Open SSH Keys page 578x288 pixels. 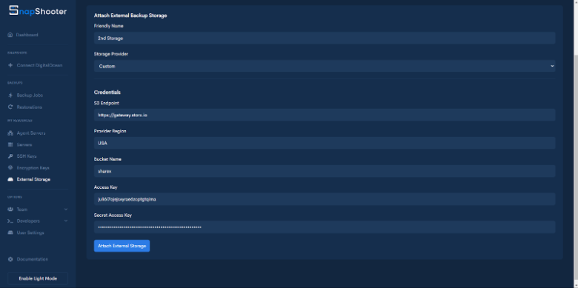click(x=27, y=156)
